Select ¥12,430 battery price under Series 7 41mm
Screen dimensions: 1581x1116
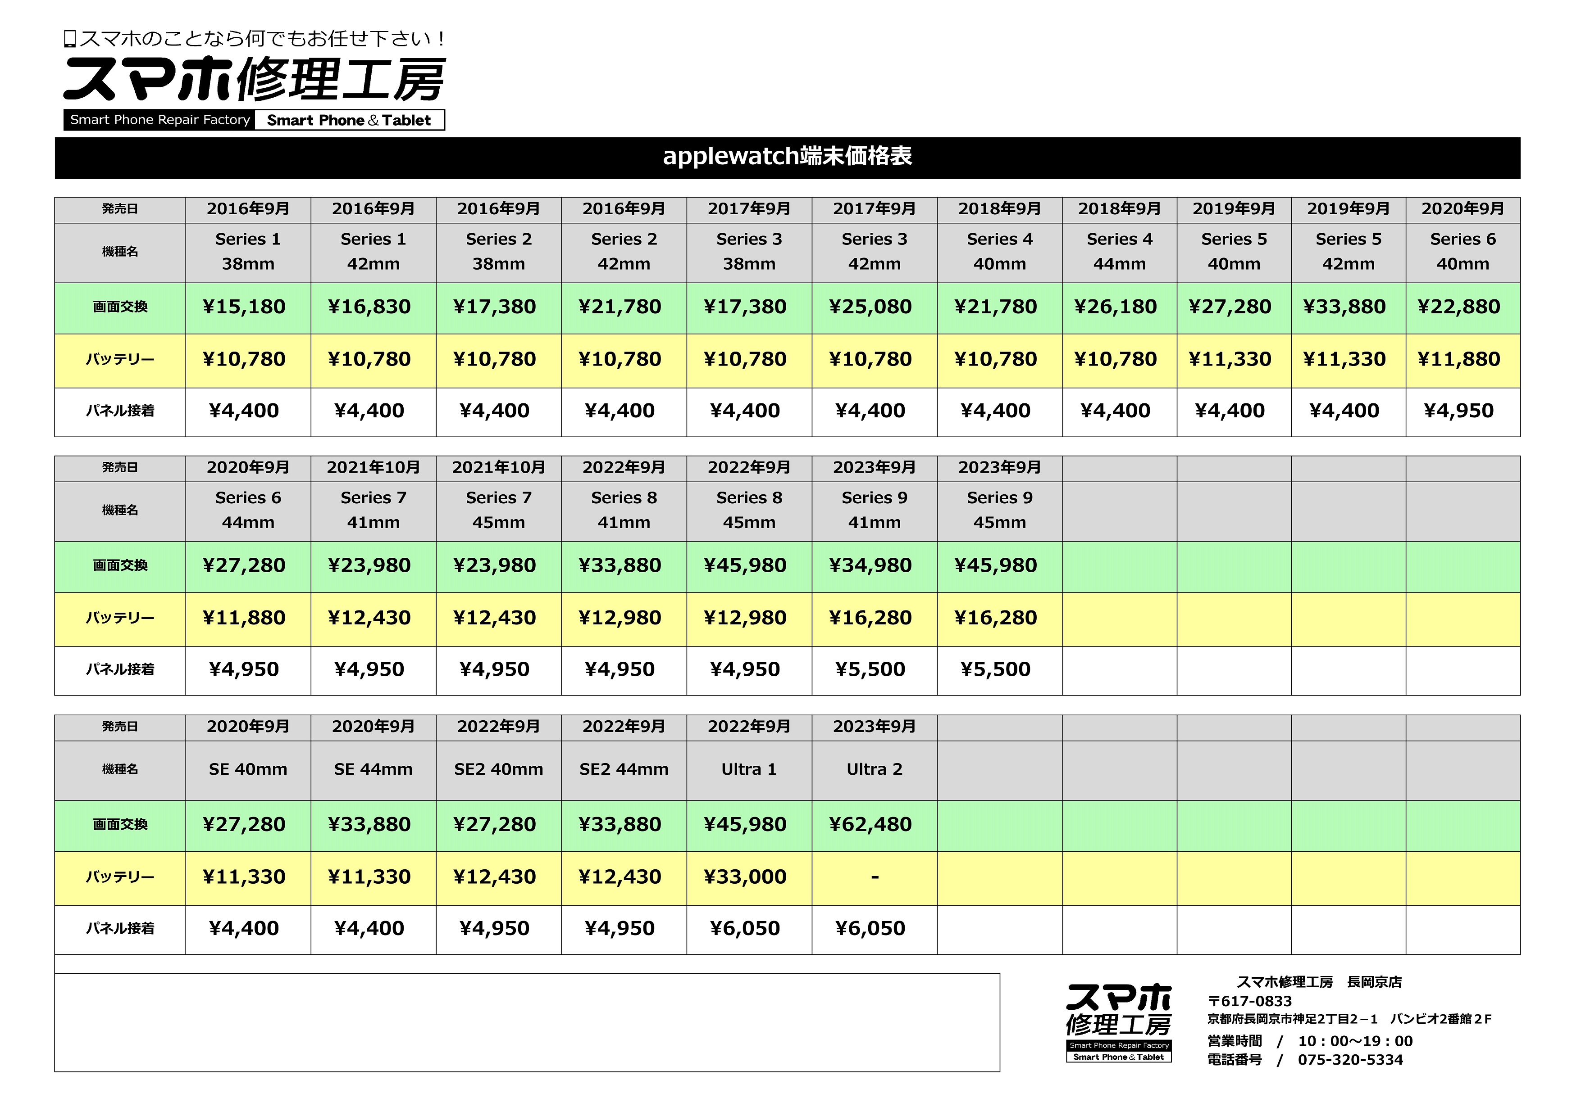coord(369,618)
